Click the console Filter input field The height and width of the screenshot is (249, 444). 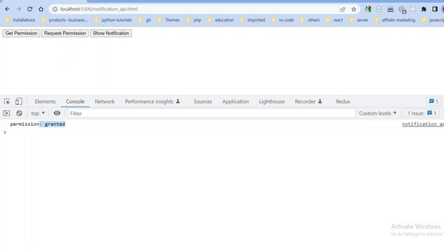click(x=211, y=113)
